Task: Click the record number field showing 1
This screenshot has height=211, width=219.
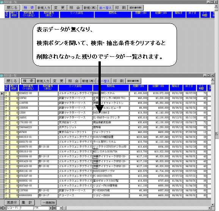Action: tap(27, 208)
